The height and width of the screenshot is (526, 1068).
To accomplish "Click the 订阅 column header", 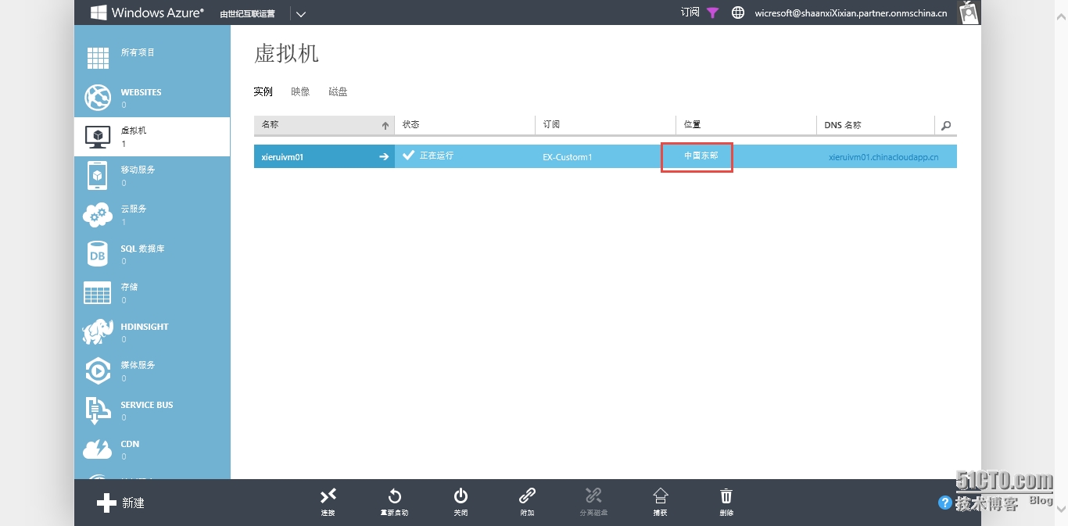I will pos(606,125).
